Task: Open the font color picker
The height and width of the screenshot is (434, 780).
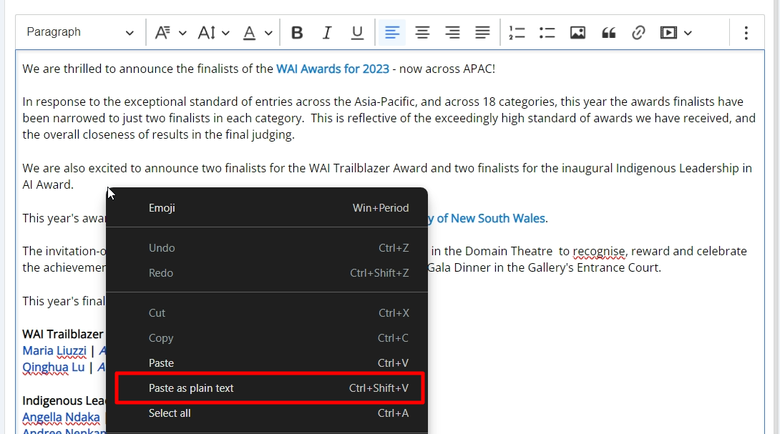Action: tap(257, 33)
